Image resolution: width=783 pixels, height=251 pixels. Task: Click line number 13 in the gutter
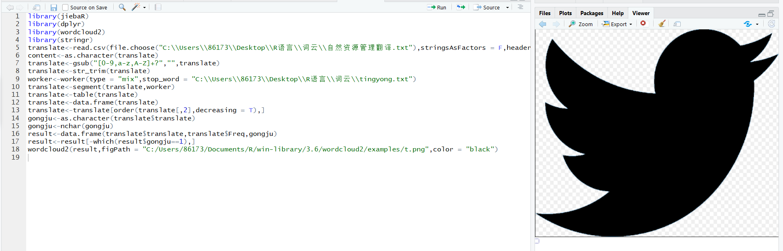(x=15, y=110)
